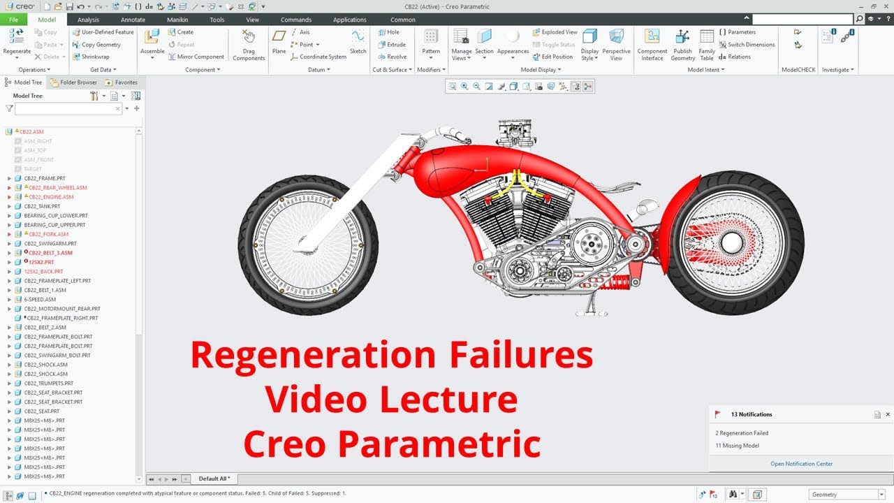Click Switch Dimensions
This screenshot has height=503, width=894.
(747, 45)
